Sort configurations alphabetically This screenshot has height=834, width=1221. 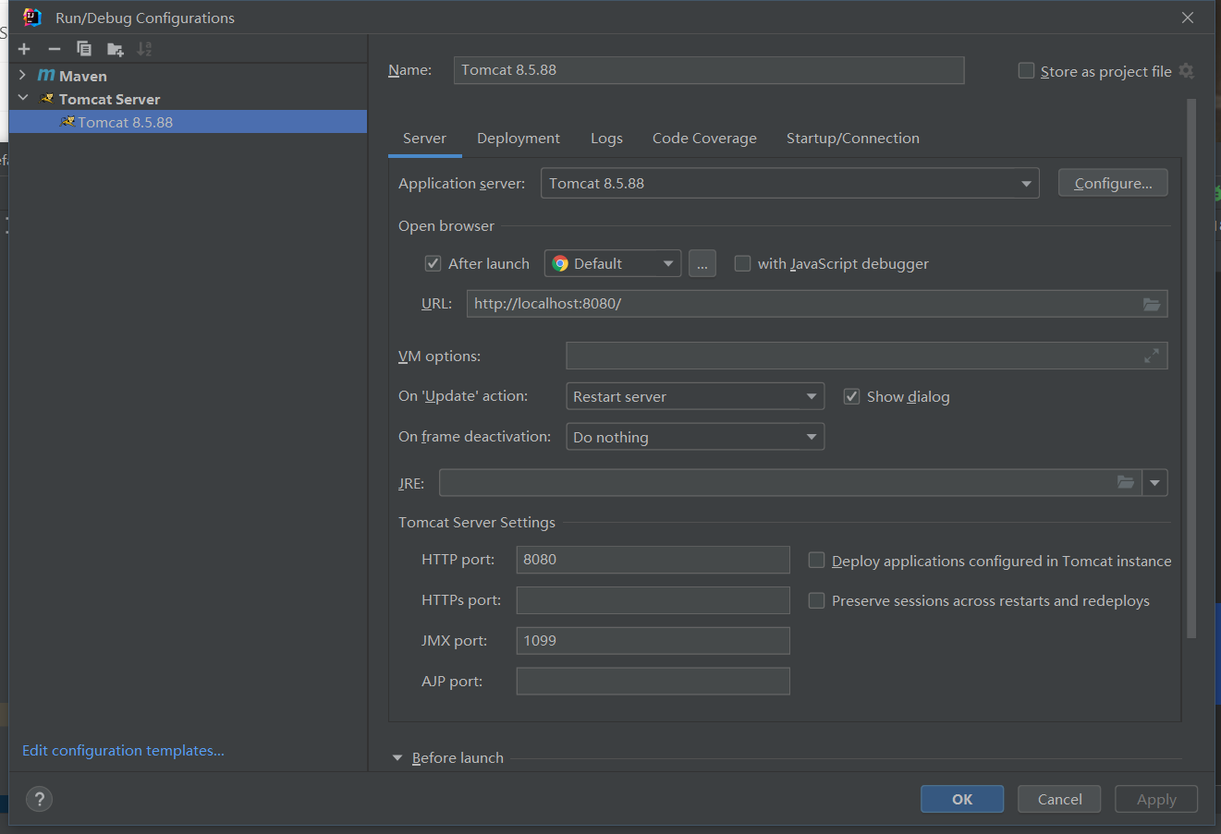[144, 49]
